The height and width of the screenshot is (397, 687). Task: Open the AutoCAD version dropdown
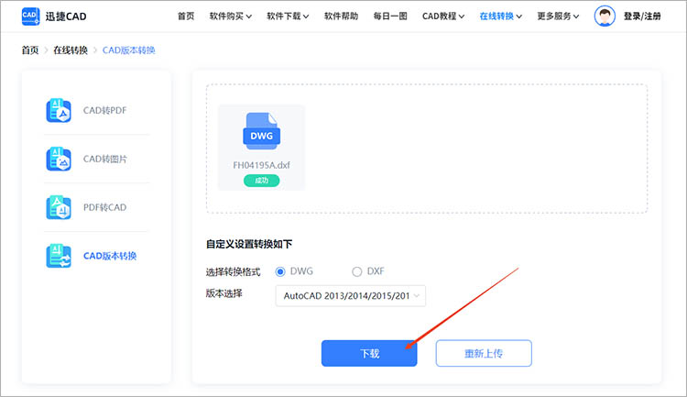point(351,296)
